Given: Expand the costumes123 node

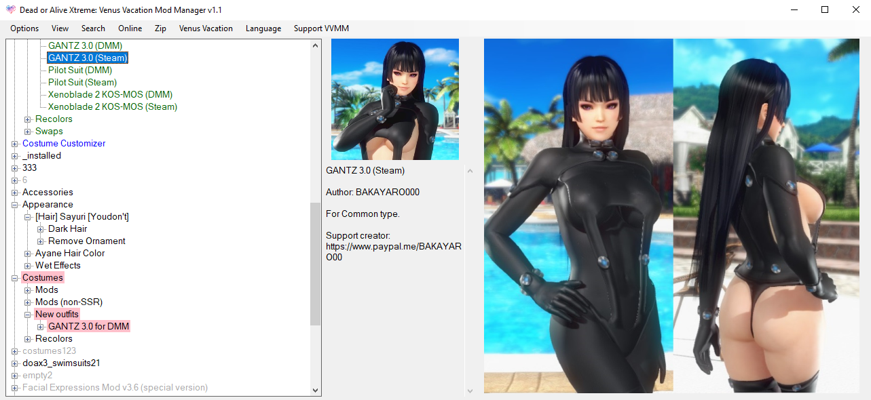Looking at the screenshot, I should (x=15, y=351).
